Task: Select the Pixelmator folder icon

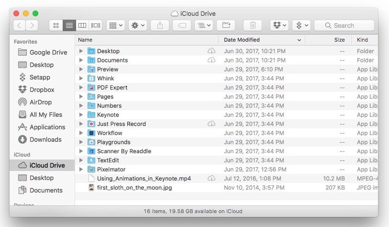Action: [91, 170]
